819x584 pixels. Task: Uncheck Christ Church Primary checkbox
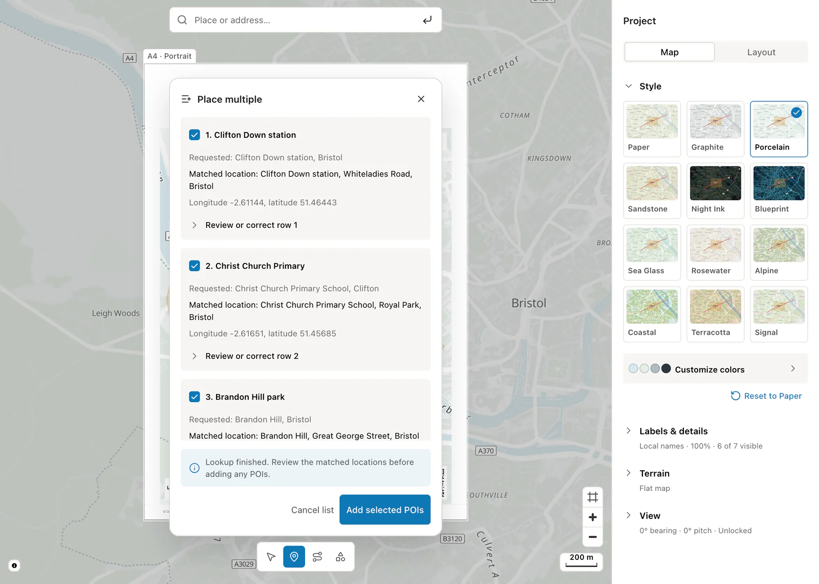(195, 266)
